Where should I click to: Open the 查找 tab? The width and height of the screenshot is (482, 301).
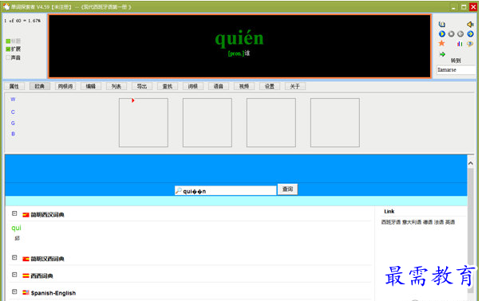[x=168, y=86]
